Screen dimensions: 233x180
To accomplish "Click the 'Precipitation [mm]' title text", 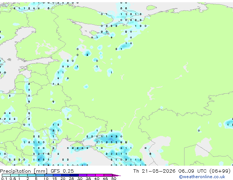I will [x=24, y=171].
